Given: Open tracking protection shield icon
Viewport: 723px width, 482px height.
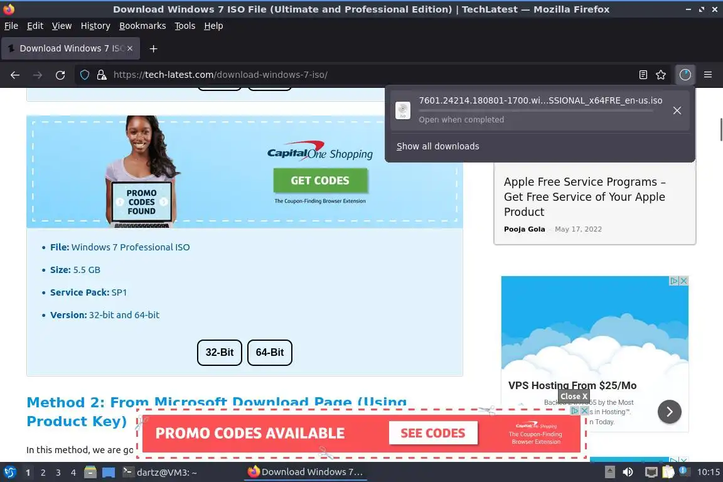Looking at the screenshot, I should [x=84, y=75].
